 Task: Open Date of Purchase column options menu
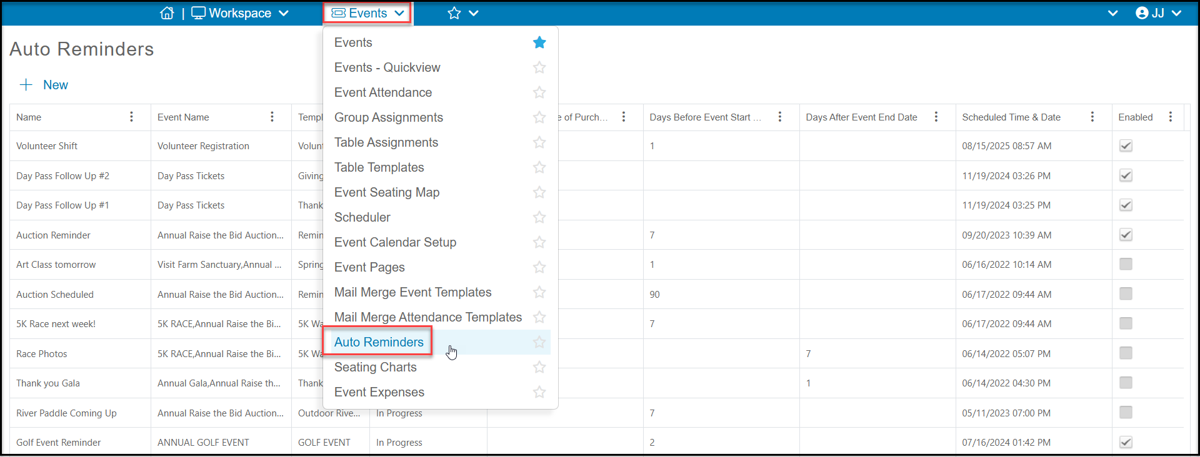click(x=624, y=117)
